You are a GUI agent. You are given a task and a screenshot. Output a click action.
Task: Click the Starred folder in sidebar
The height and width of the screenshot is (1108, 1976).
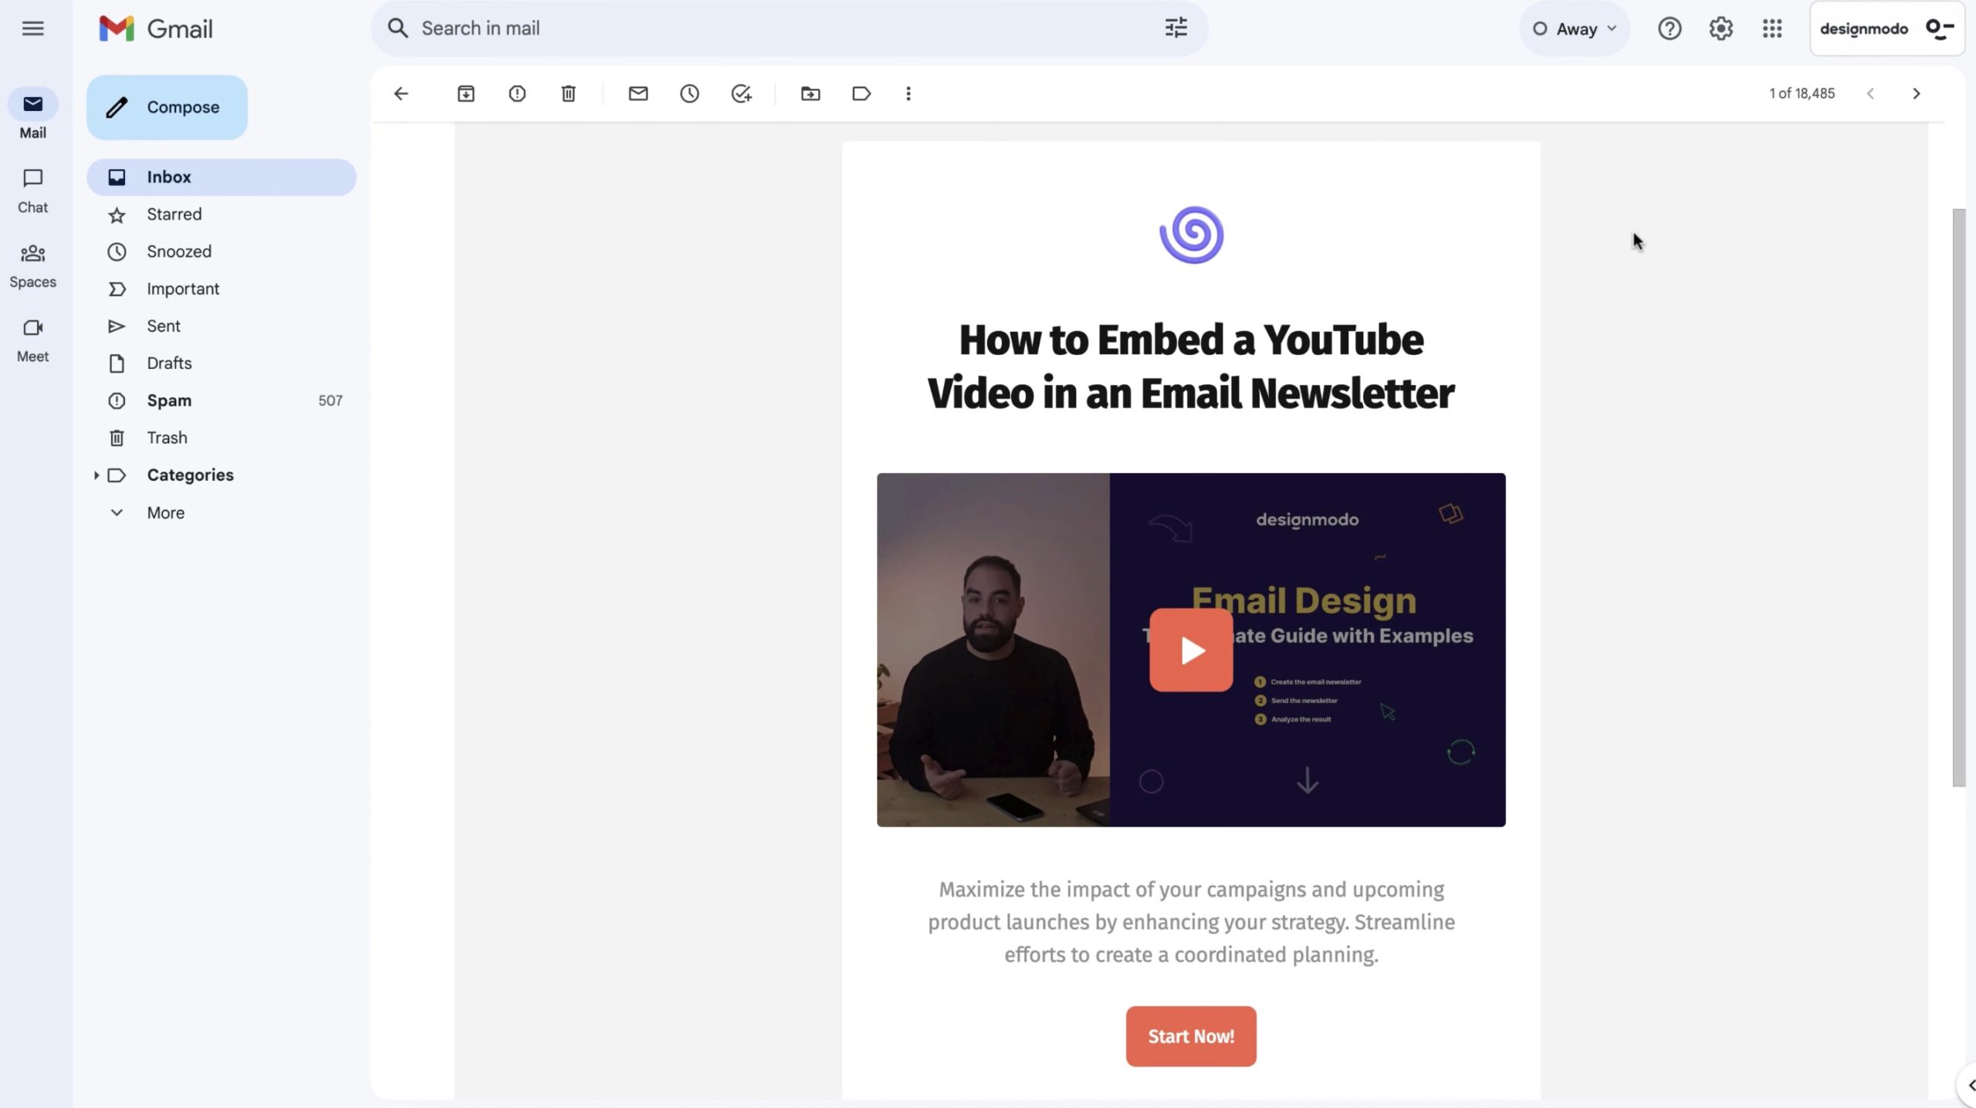[174, 213]
